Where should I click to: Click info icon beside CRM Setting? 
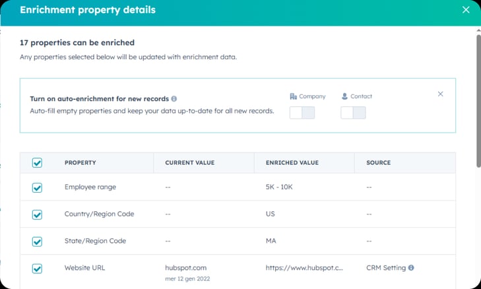click(x=411, y=268)
